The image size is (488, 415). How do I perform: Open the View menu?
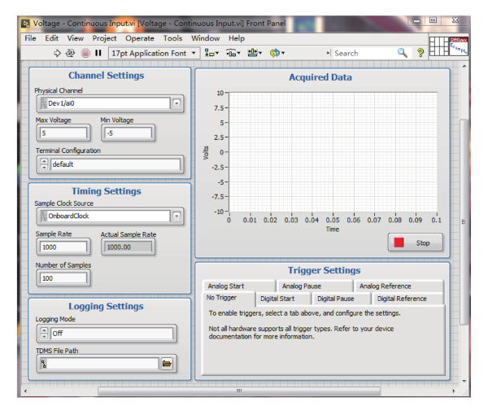coord(76,38)
